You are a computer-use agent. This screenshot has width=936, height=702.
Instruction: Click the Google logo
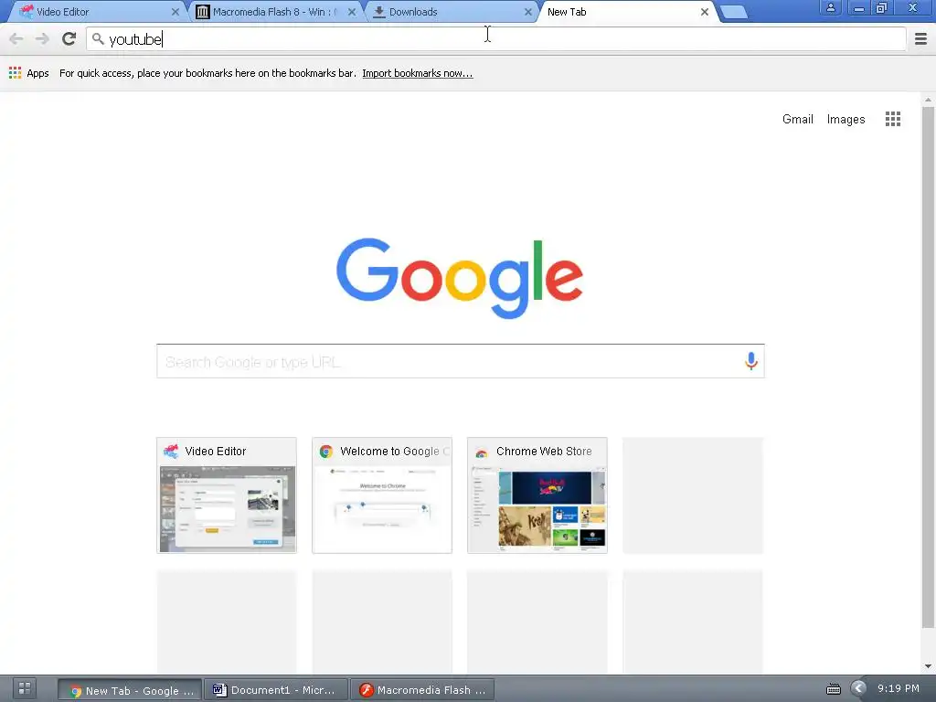pos(460,278)
